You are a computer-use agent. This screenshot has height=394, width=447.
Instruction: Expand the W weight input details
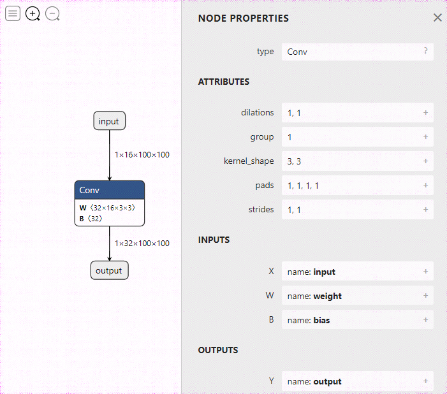click(425, 295)
